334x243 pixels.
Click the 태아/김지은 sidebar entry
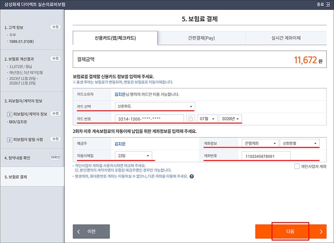click(x=18, y=122)
